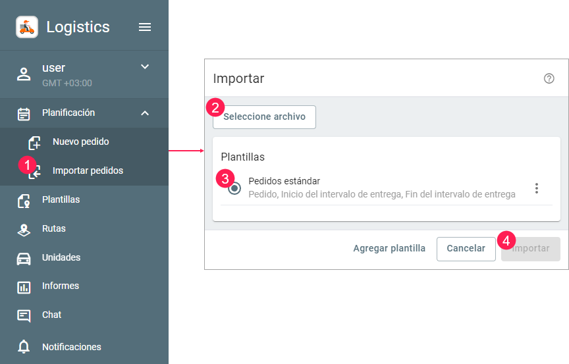The height and width of the screenshot is (364, 569).
Task: Click the Agregar plantilla link
Action: (389, 249)
